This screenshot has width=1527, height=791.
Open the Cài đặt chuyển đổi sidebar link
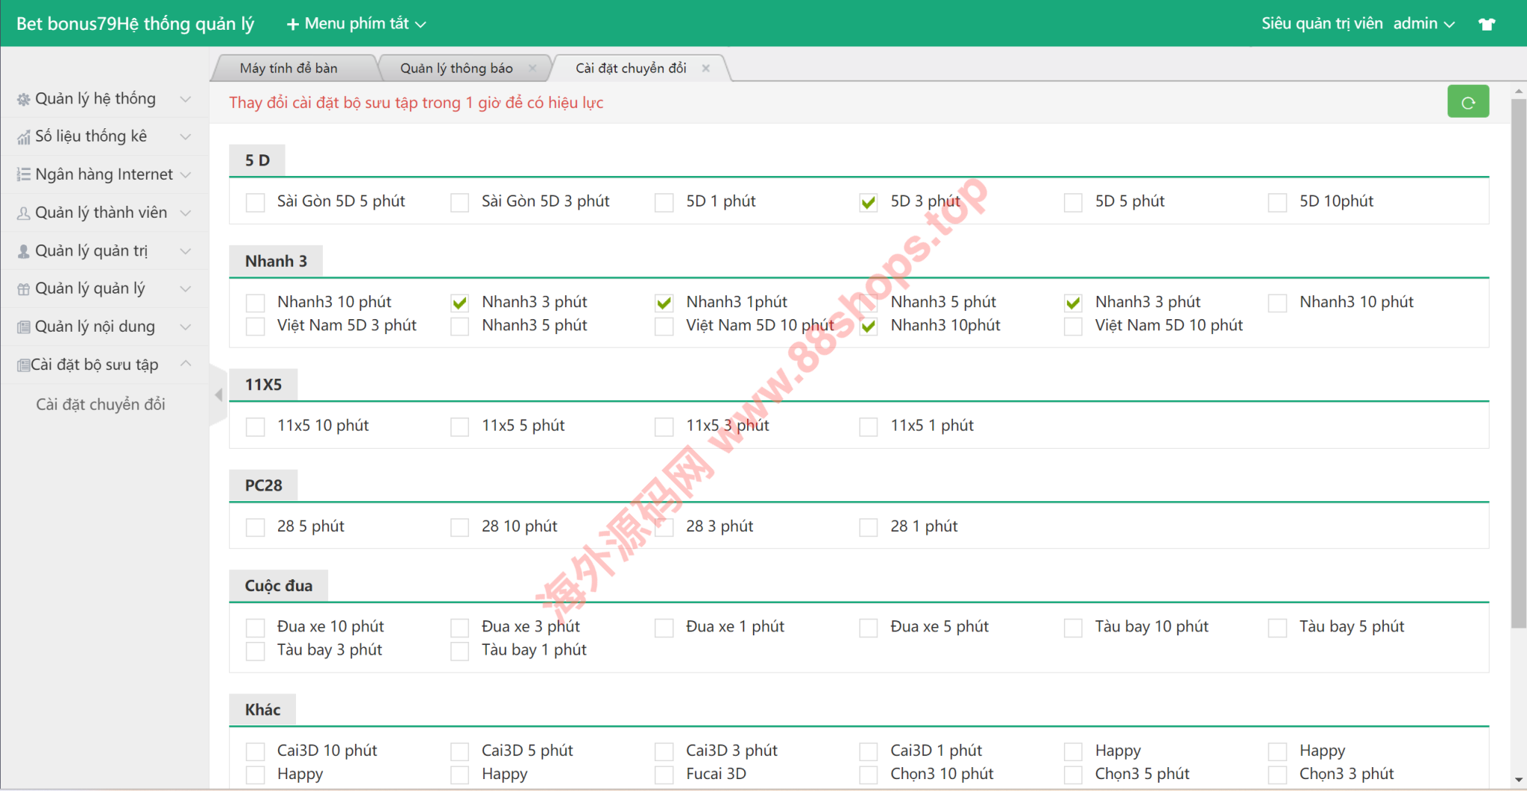(x=101, y=404)
